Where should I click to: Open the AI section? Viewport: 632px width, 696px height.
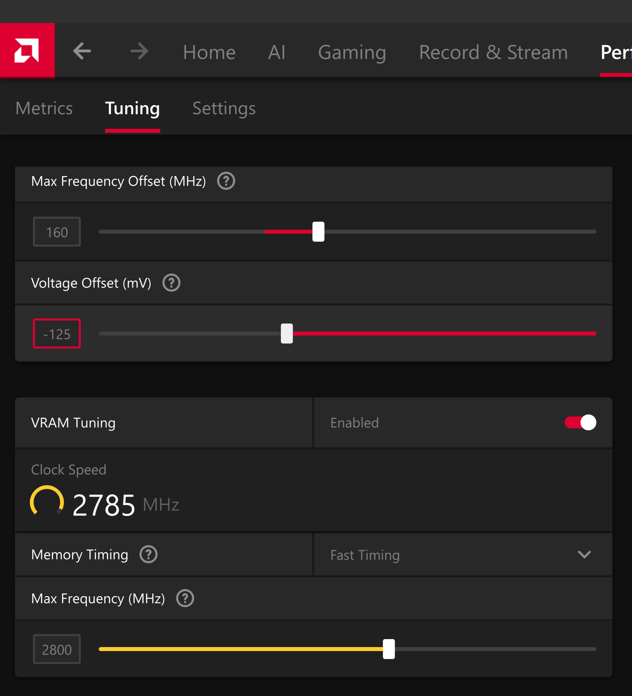(x=277, y=52)
